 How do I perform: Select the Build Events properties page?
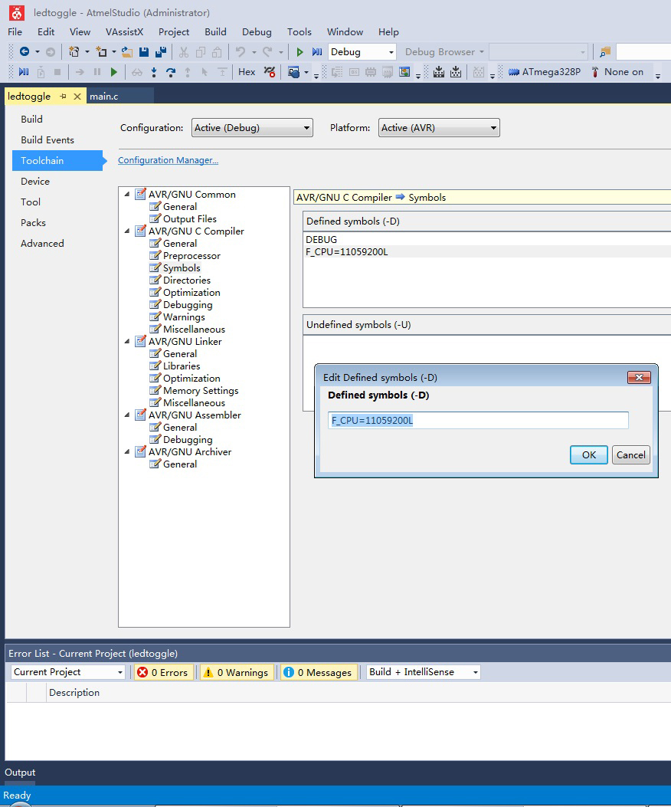(47, 140)
